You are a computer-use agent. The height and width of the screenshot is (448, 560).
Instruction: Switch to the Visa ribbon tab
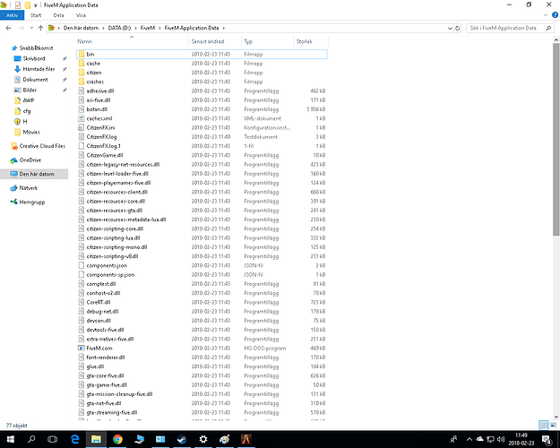[81, 15]
